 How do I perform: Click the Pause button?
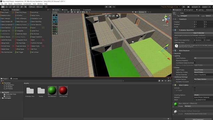[x=110, y=7]
